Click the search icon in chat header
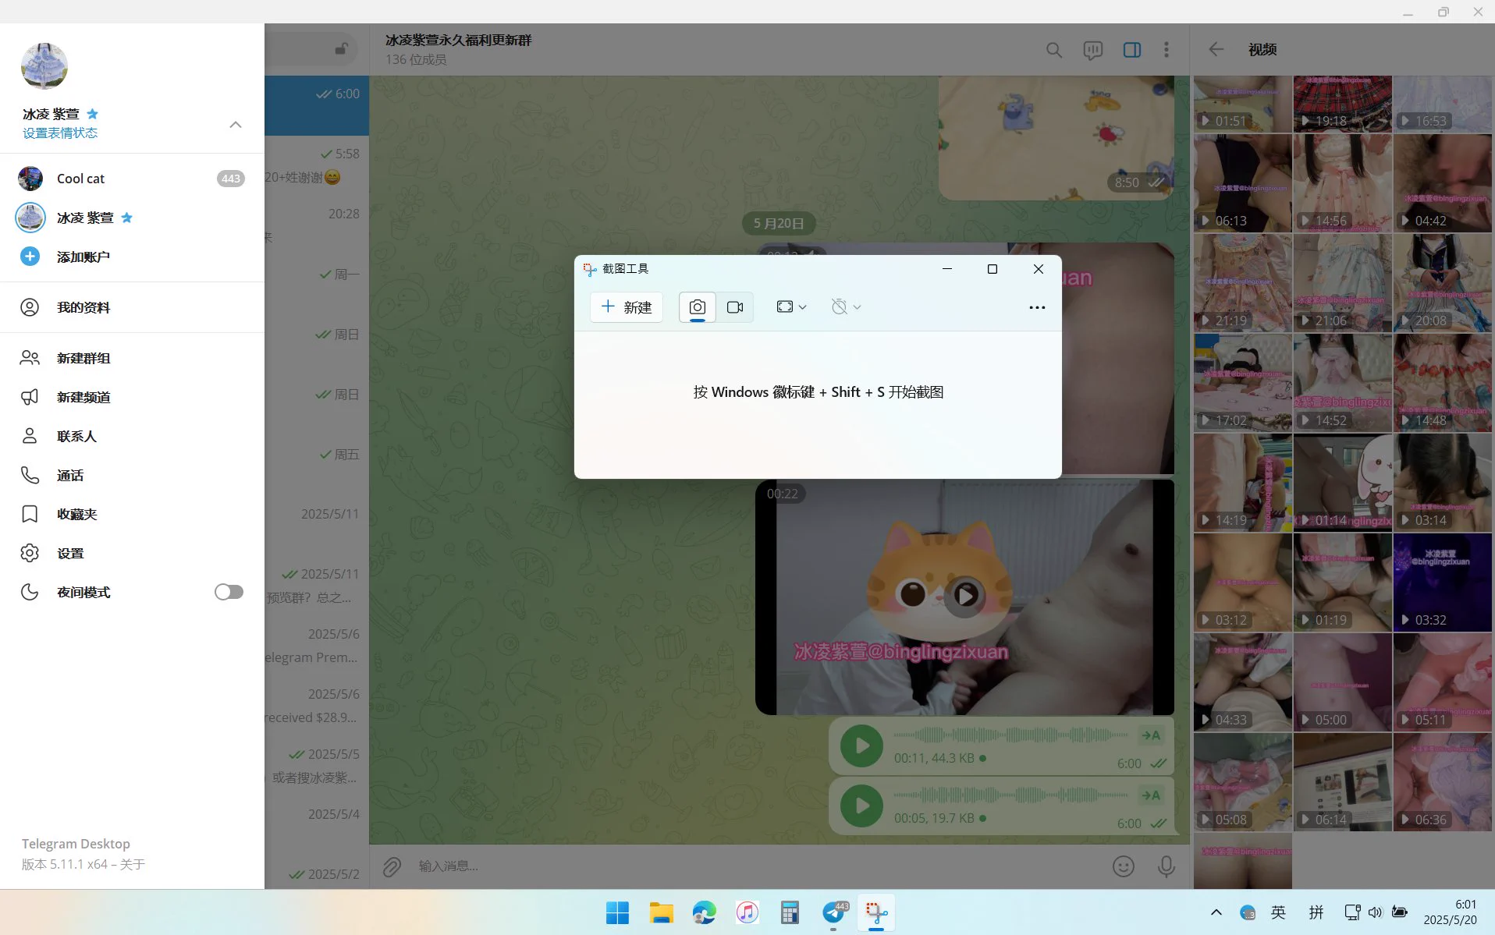Image resolution: width=1495 pixels, height=935 pixels. coord(1053,50)
